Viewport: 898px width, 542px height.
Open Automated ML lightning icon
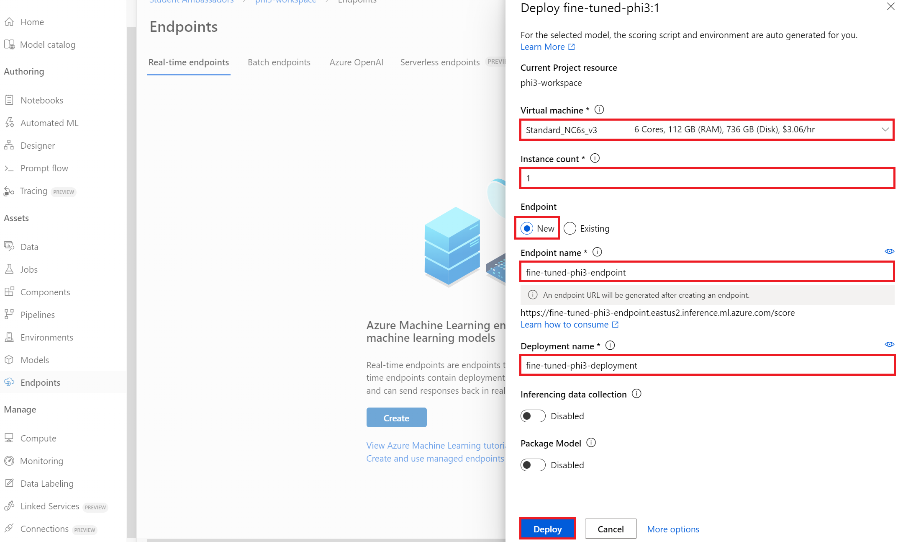coord(9,123)
